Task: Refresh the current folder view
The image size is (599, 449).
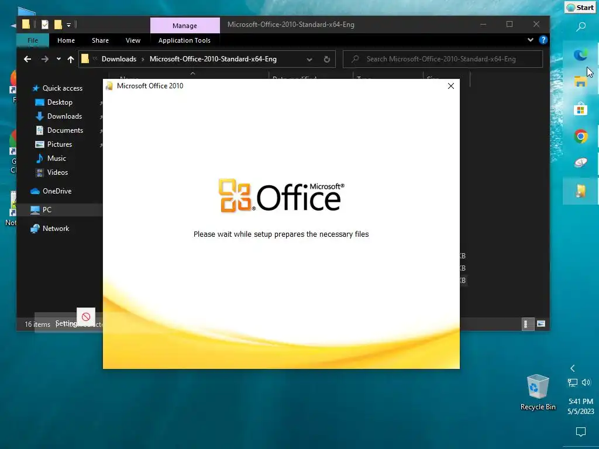Action: coord(326,60)
